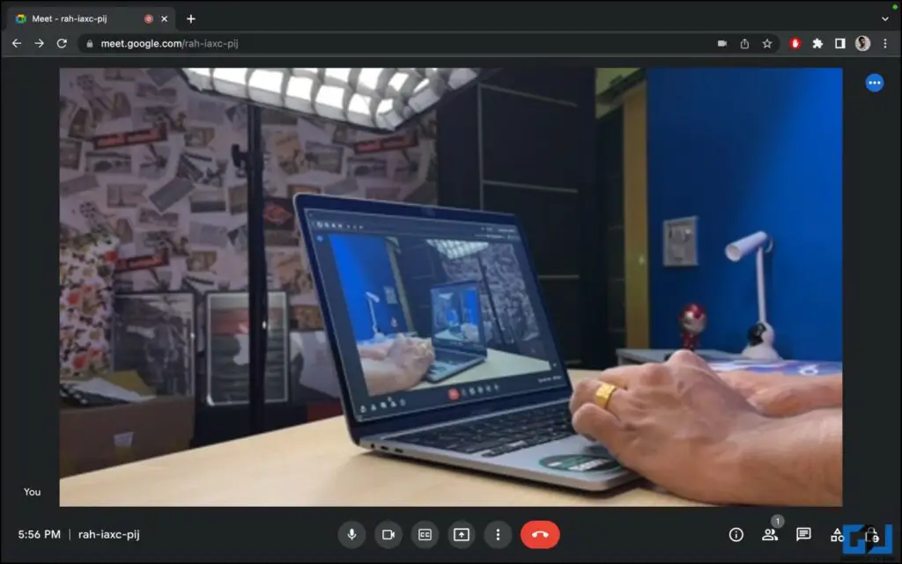
Task: Click the blue three-dot tile options button
Action: pyautogui.click(x=874, y=83)
